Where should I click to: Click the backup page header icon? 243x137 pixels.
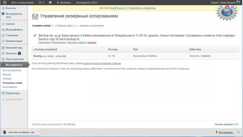[x=35, y=16]
